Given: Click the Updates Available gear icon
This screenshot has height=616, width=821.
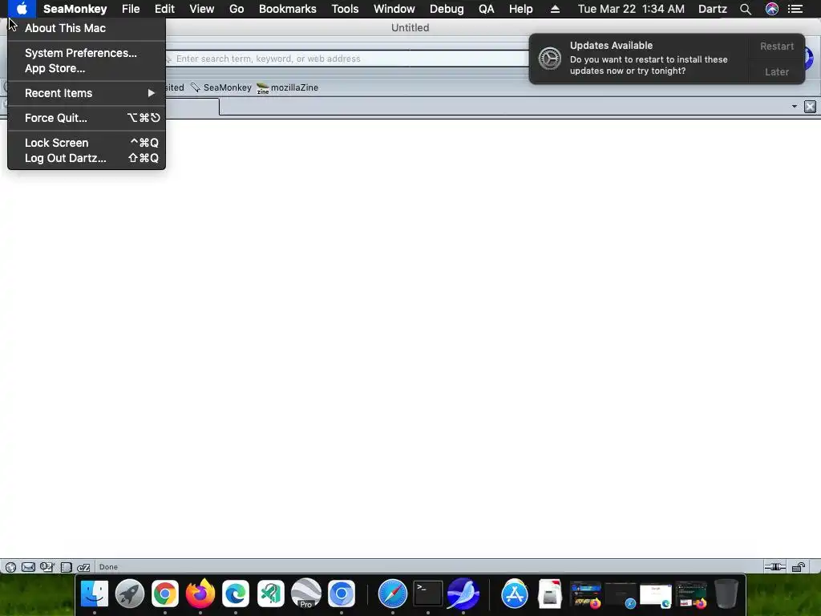Looking at the screenshot, I should click(x=550, y=58).
